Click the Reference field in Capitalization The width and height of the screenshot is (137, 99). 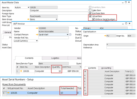pos(121,48)
